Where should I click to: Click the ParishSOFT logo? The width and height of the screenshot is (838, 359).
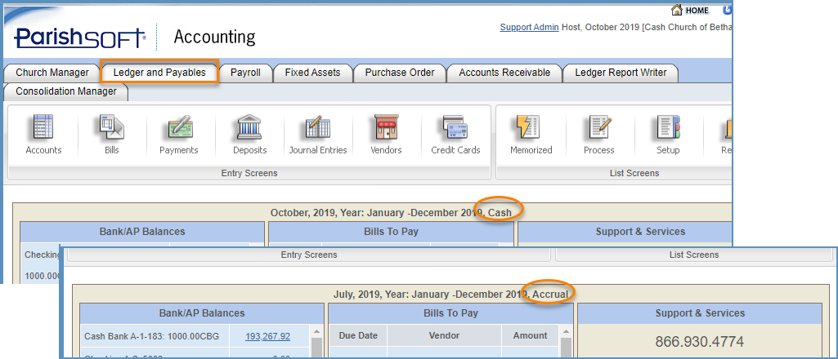point(80,38)
